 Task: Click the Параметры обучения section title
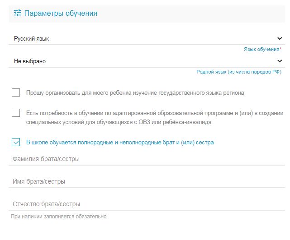(x=61, y=13)
